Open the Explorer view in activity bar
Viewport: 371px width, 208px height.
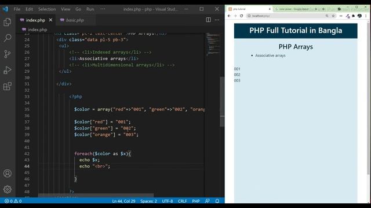coord(8,22)
